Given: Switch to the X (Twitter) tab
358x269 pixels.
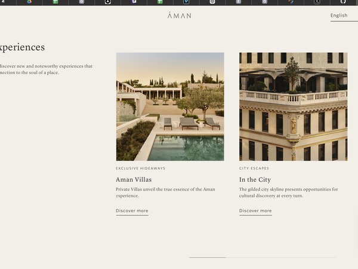Looking at the screenshot, I should (x=317, y=2).
